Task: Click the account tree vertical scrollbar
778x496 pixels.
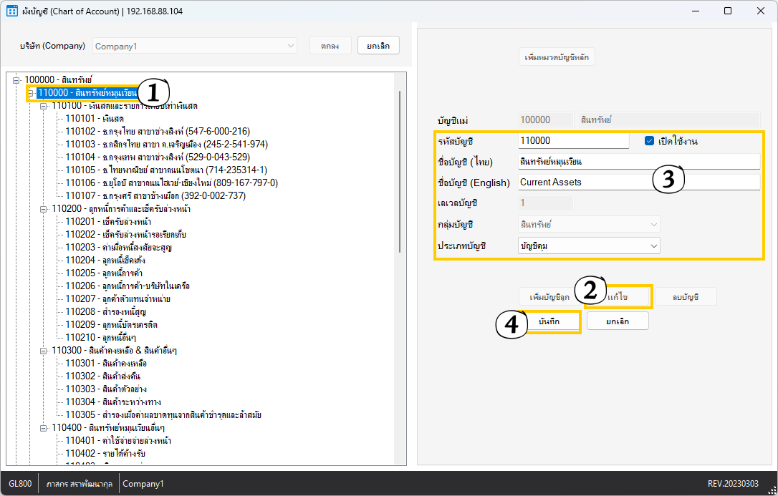Action: tap(400, 172)
